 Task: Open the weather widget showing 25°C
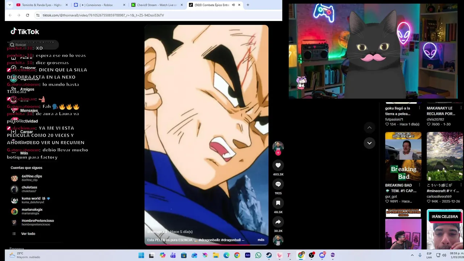(x=25, y=255)
